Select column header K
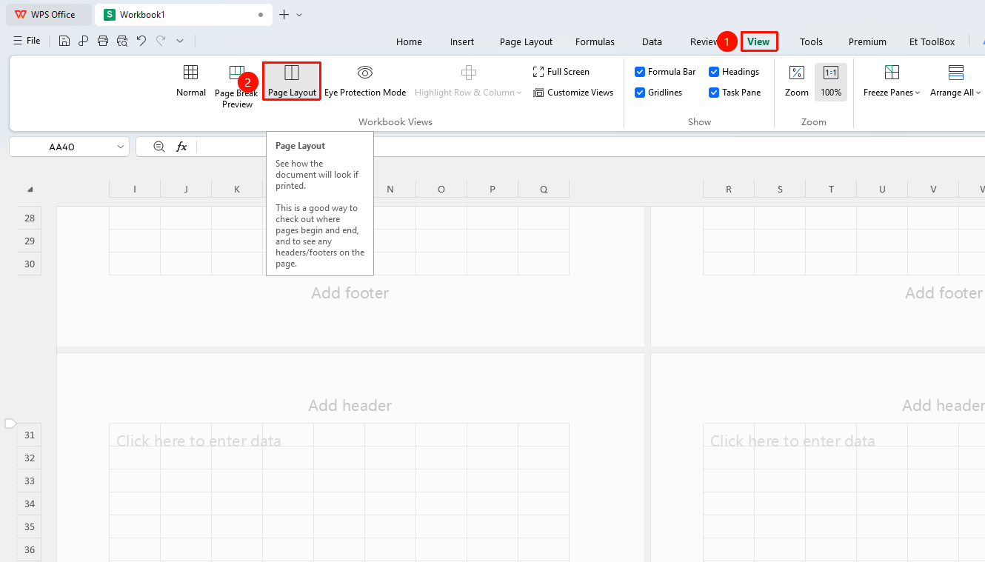Image resolution: width=985 pixels, height=562 pixels. (x=237, y=190)
